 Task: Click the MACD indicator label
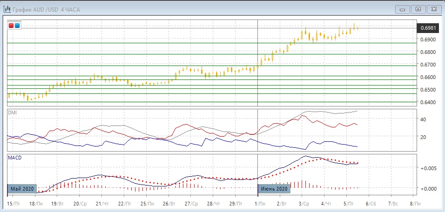tap(14, 158)
